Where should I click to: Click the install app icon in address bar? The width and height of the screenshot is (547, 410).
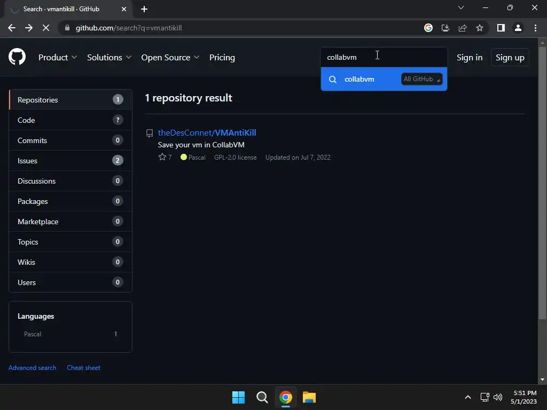pyautogui.click(x=446, y=28)
